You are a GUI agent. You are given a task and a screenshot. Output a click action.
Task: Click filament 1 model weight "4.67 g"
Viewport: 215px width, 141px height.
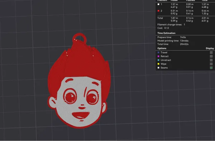174,7
